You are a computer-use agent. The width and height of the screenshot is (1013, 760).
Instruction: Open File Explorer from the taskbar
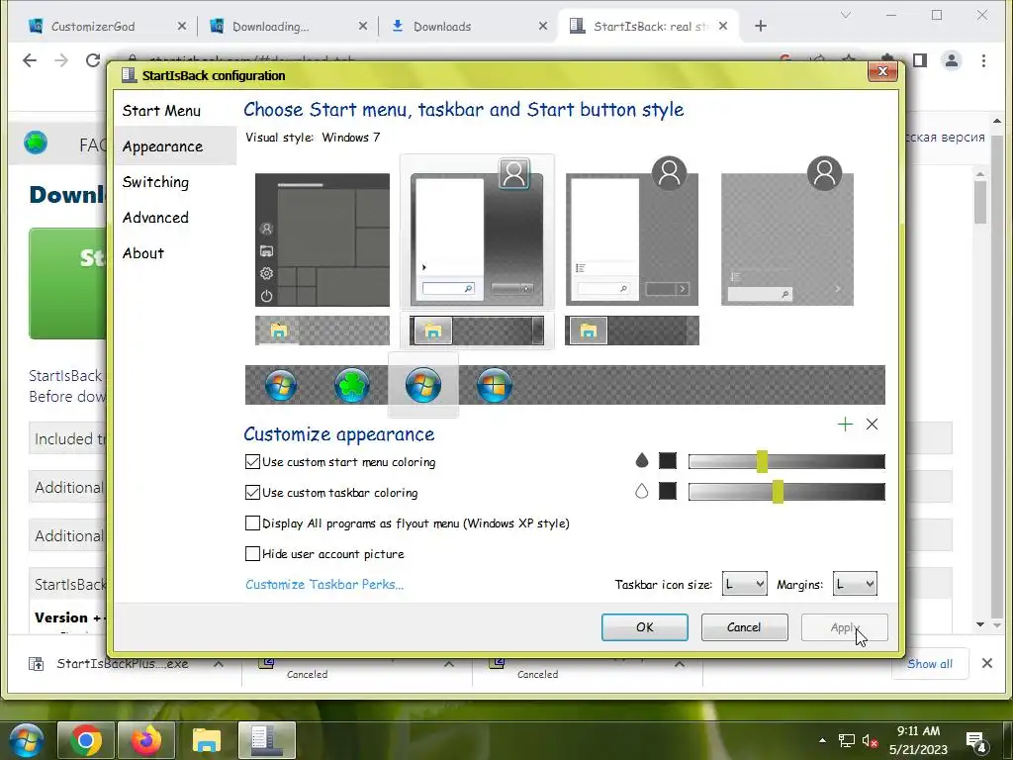pyautogui.click(x=207, y=740)
